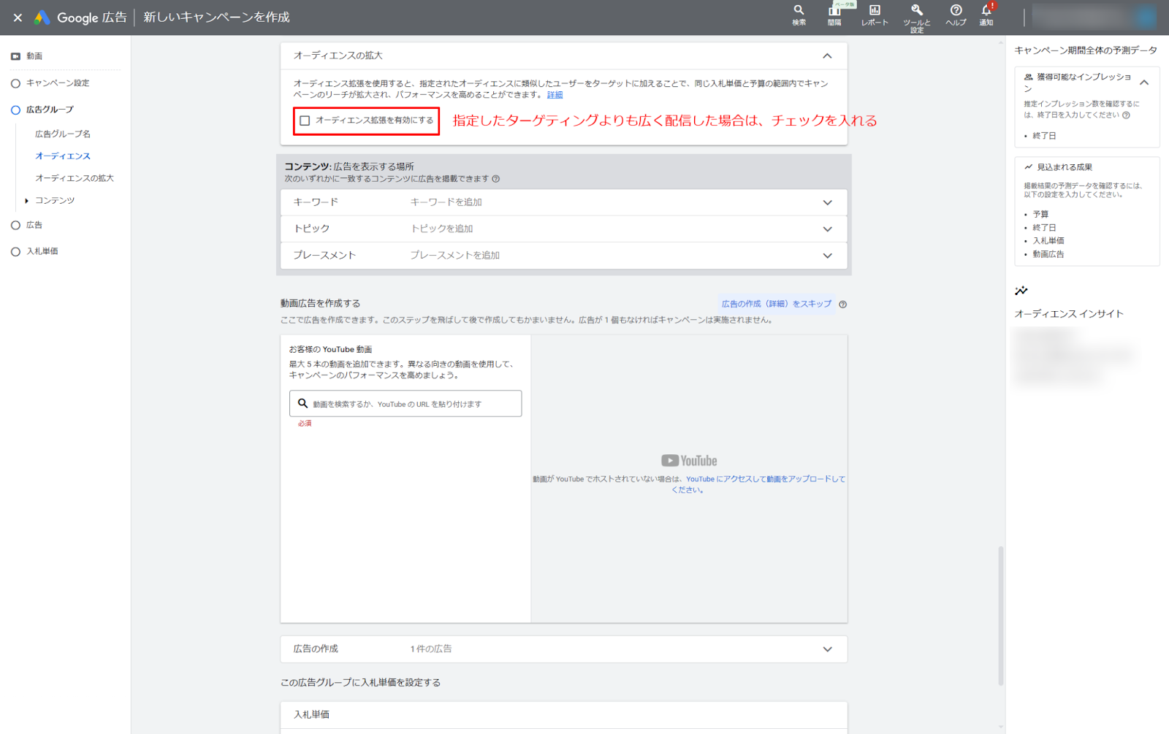1169x734 pixels.
Task: Expand the 広告の作成 row
Action: coord(563,649)
